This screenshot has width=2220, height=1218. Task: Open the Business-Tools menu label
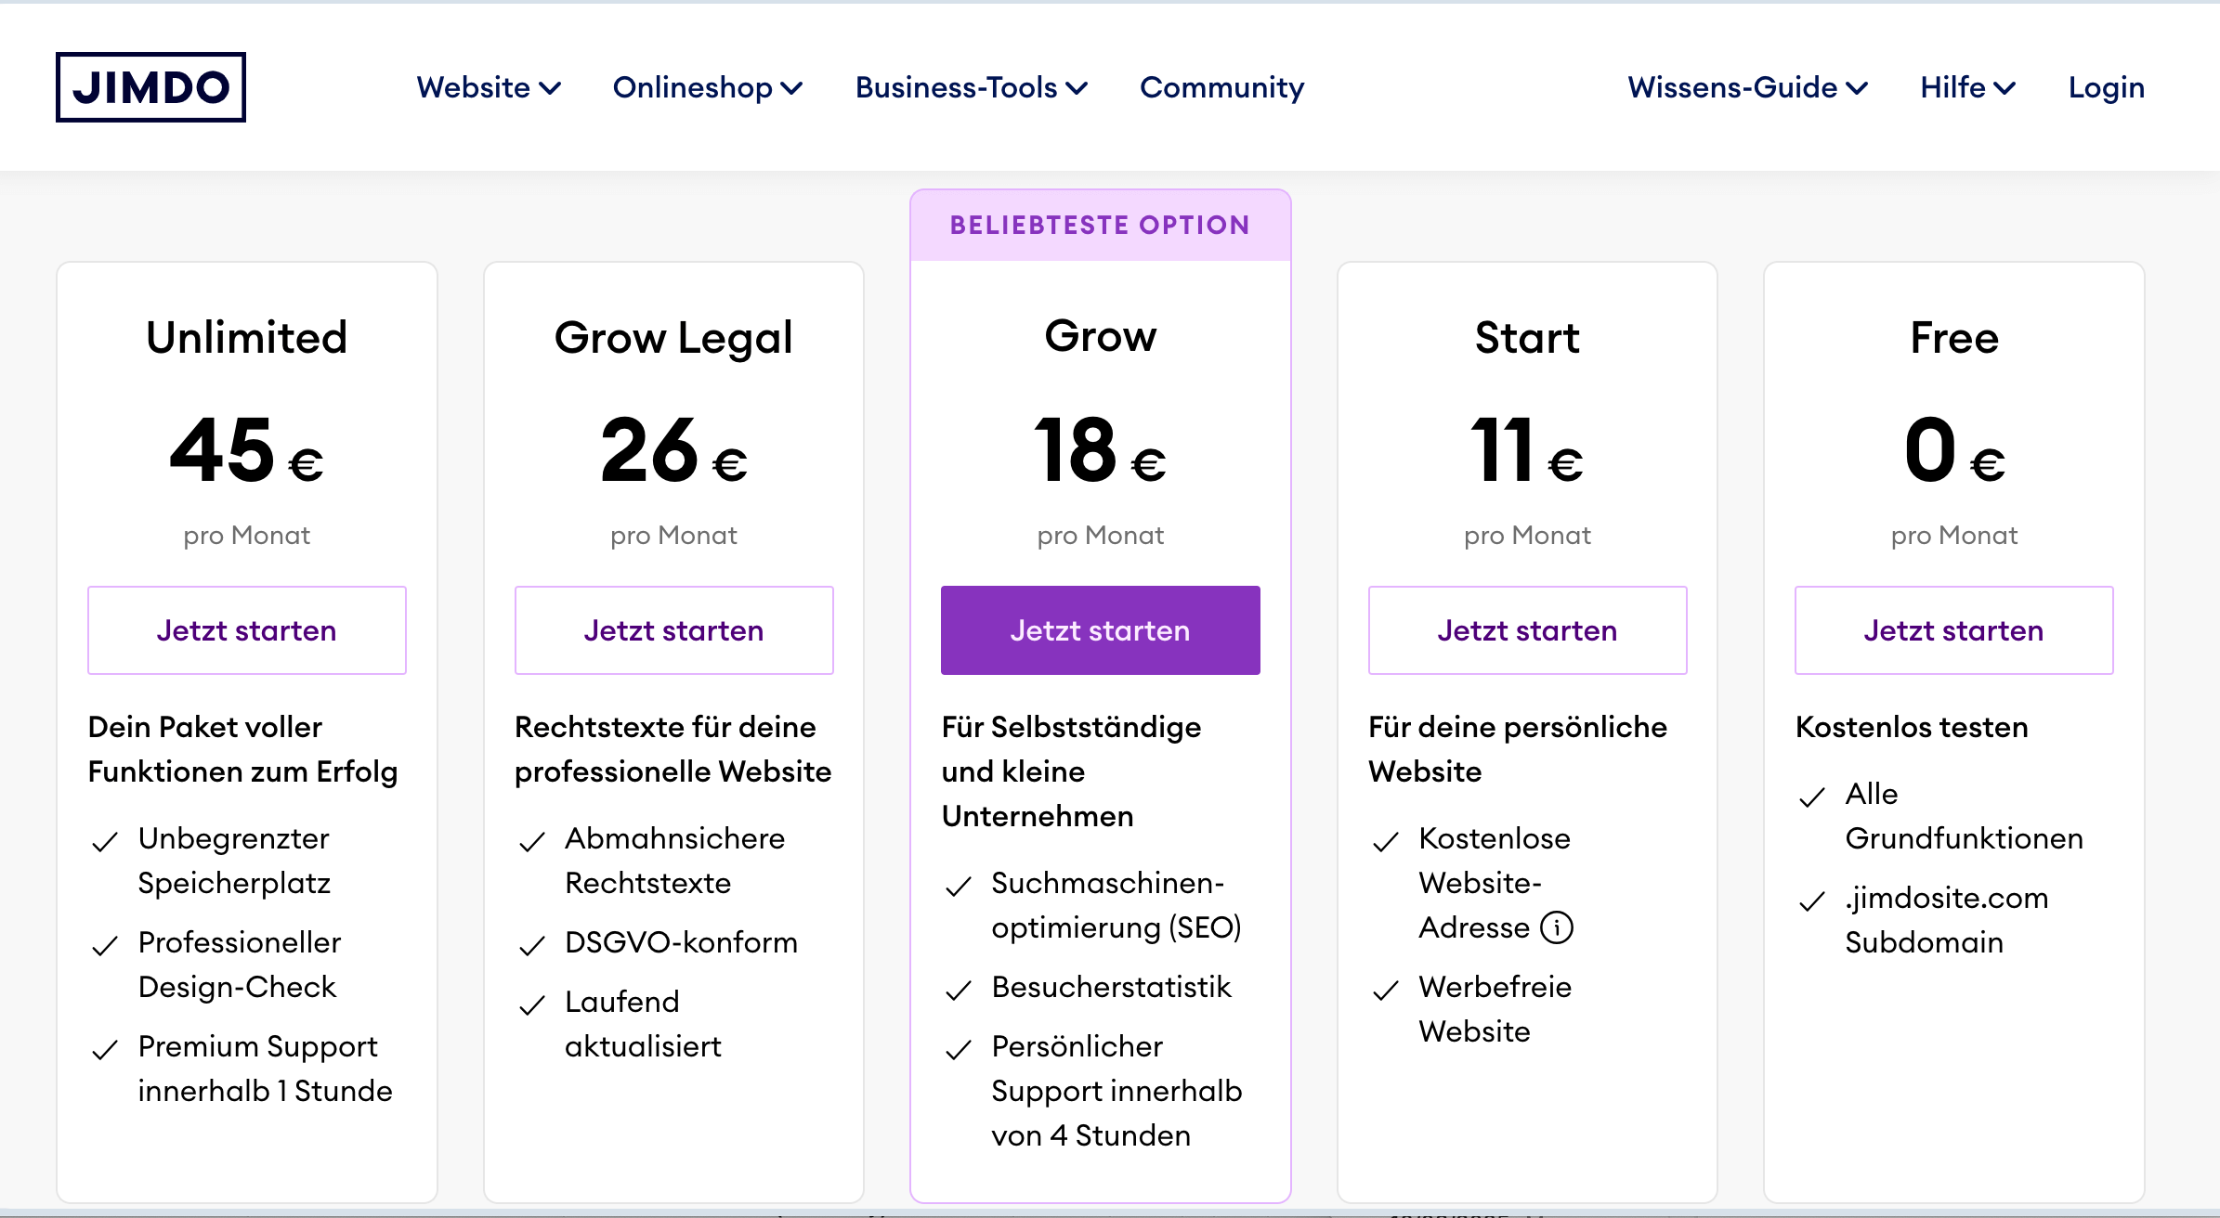click(957, 87)
